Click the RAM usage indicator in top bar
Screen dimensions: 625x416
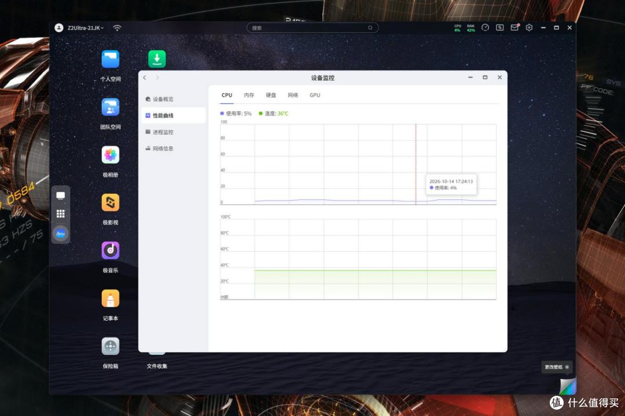[470, 28]
